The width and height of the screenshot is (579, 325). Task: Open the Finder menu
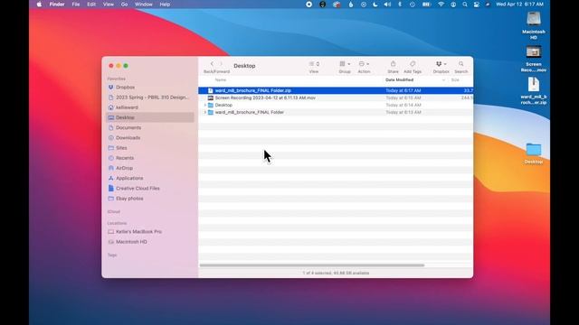click(x=57, y=5)
